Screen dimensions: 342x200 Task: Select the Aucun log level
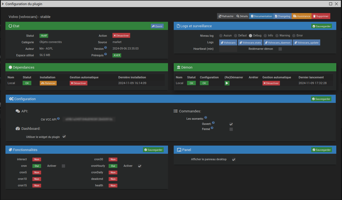221,36
